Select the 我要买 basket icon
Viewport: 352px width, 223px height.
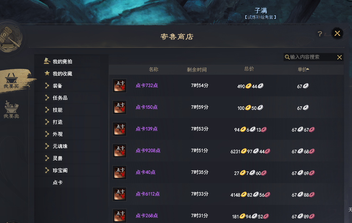(x=11, y=81)
